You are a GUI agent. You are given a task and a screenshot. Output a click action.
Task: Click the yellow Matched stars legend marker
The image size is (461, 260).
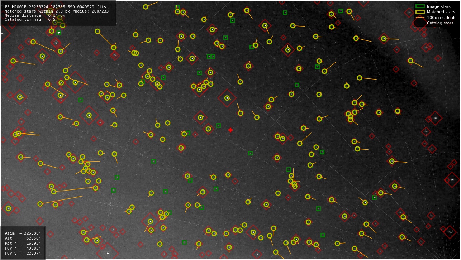click(x=420, y=12)
